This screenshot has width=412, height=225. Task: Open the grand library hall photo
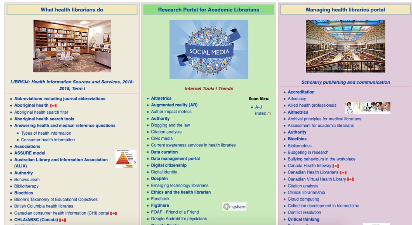pyautogui.click(x=345, y=46)
